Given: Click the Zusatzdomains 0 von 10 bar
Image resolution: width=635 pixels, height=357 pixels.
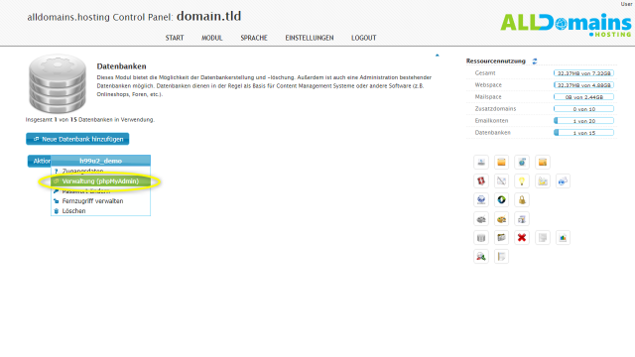Looking at the screenshot, I should tap(583, 109).
